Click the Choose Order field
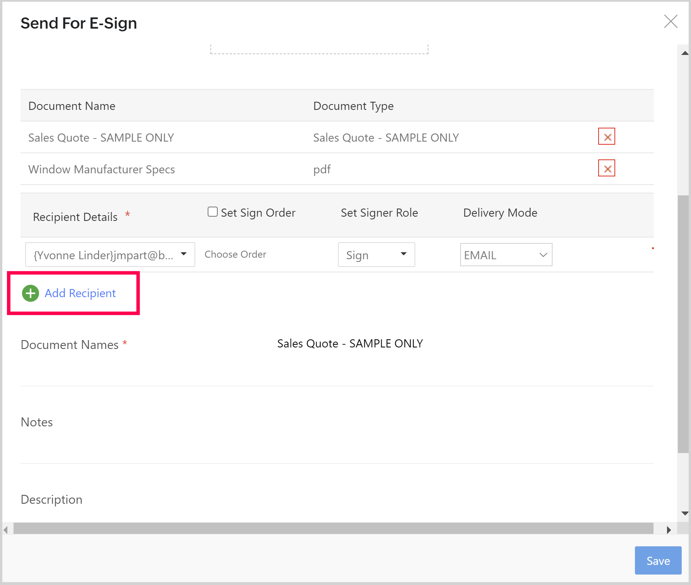691x585 pixels. pos(235,255)
